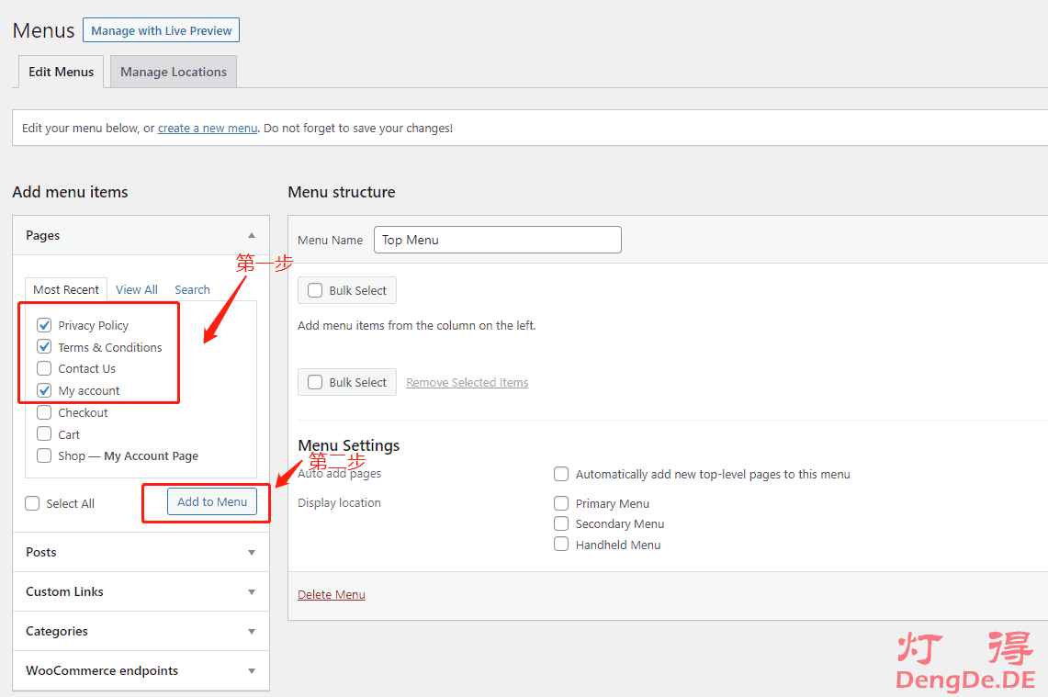Enable the Select All checkbox
The width and height of the screenshot is (1048, 697).
click(33, 503)
